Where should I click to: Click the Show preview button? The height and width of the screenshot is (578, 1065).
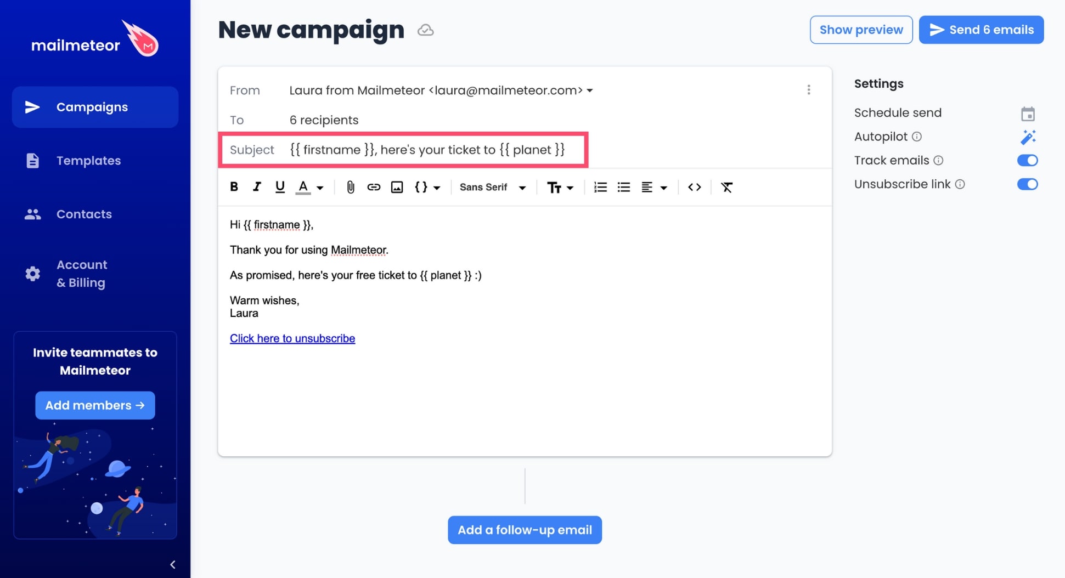coord(861,30)
